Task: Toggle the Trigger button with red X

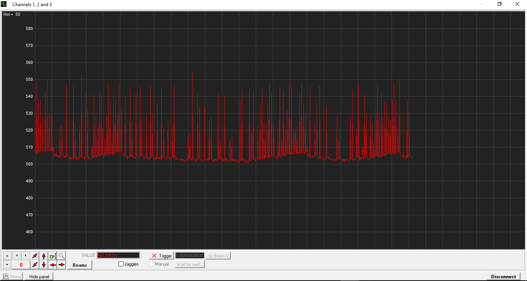Action: 162,256
